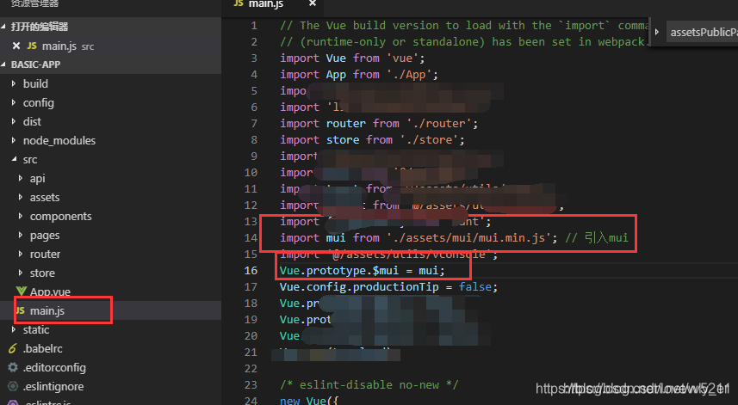
Task: Expand the pages folder arrow
Action: tap(21, 235)
